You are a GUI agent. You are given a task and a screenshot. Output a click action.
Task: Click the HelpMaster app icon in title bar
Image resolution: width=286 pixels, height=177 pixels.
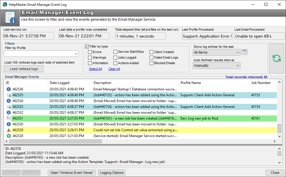pyautogui.click(x=5, y=5)
